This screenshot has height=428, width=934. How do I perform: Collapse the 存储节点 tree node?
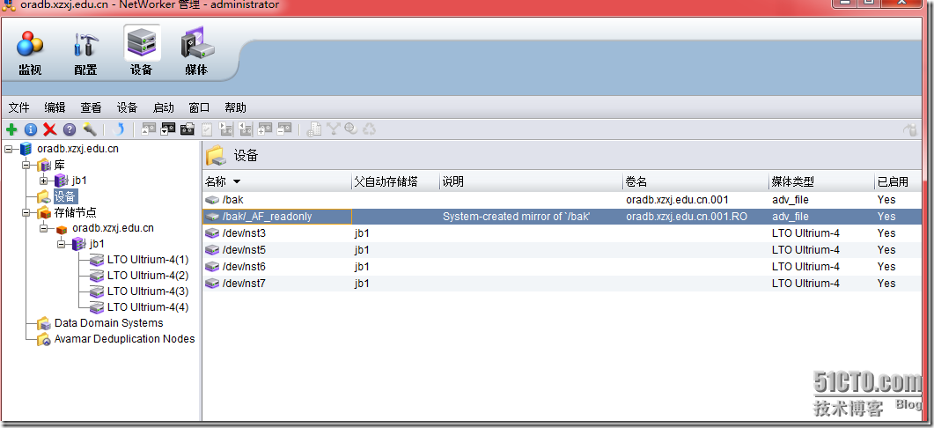[26, 213]
